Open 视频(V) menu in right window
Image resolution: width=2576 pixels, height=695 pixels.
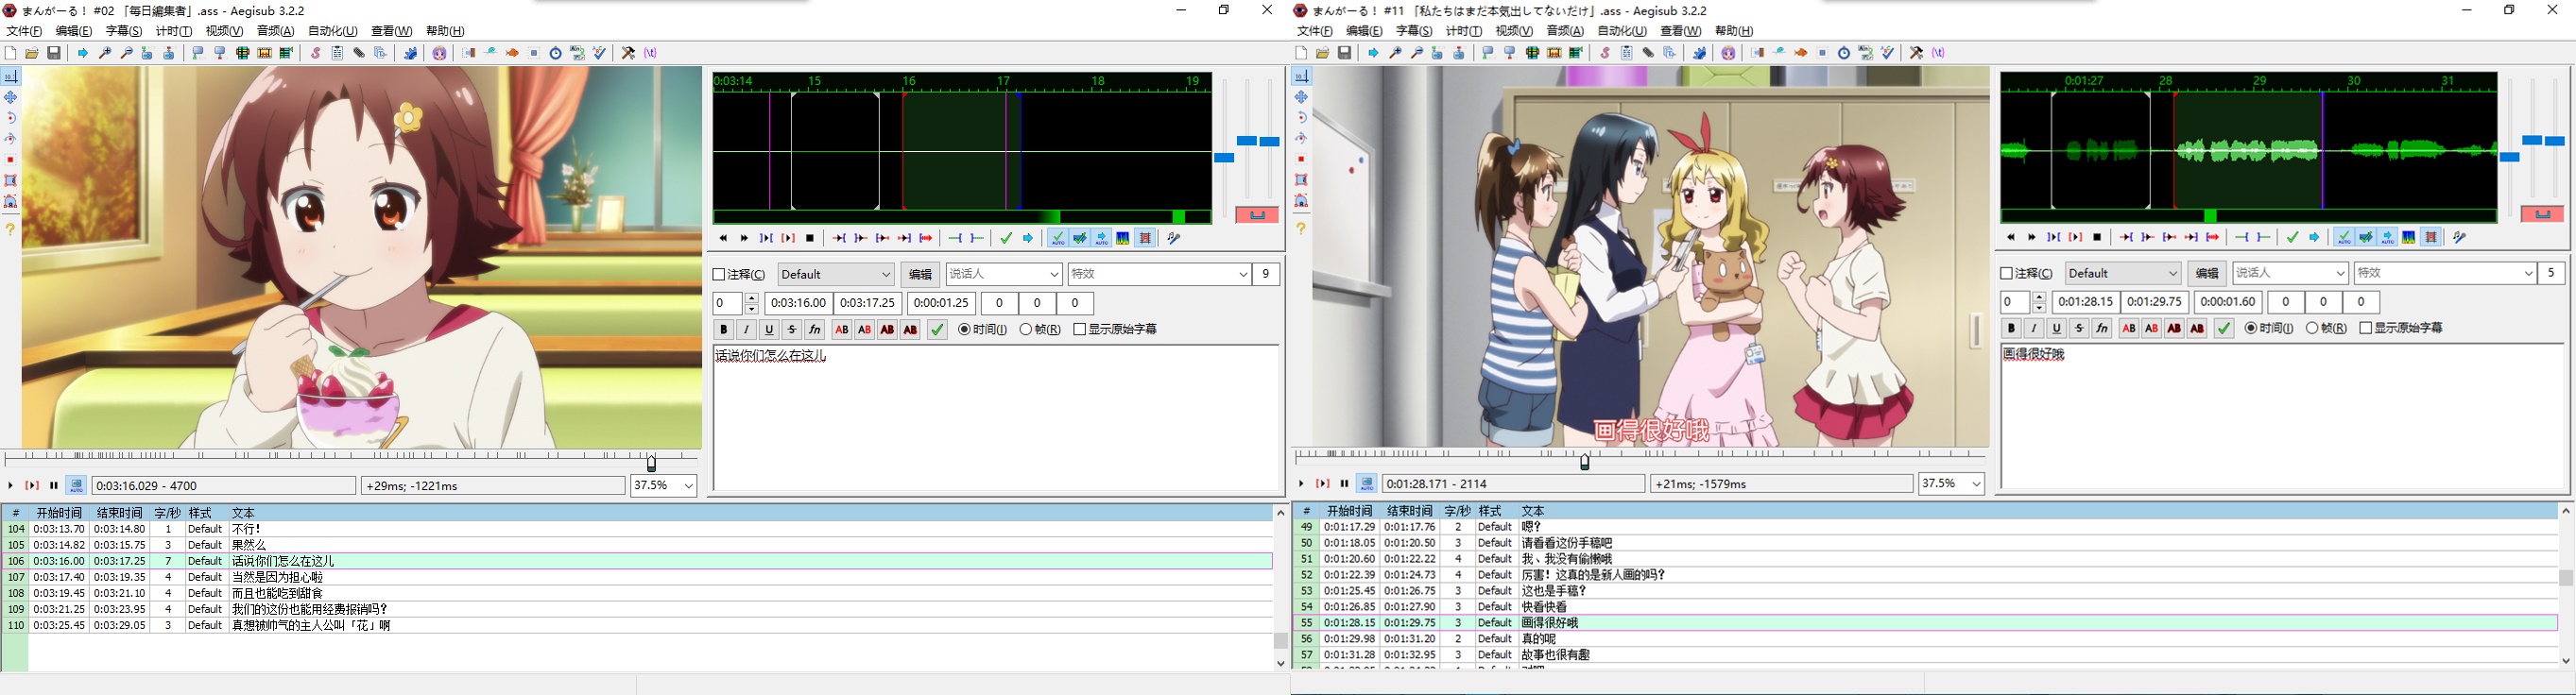(1514, 31)
